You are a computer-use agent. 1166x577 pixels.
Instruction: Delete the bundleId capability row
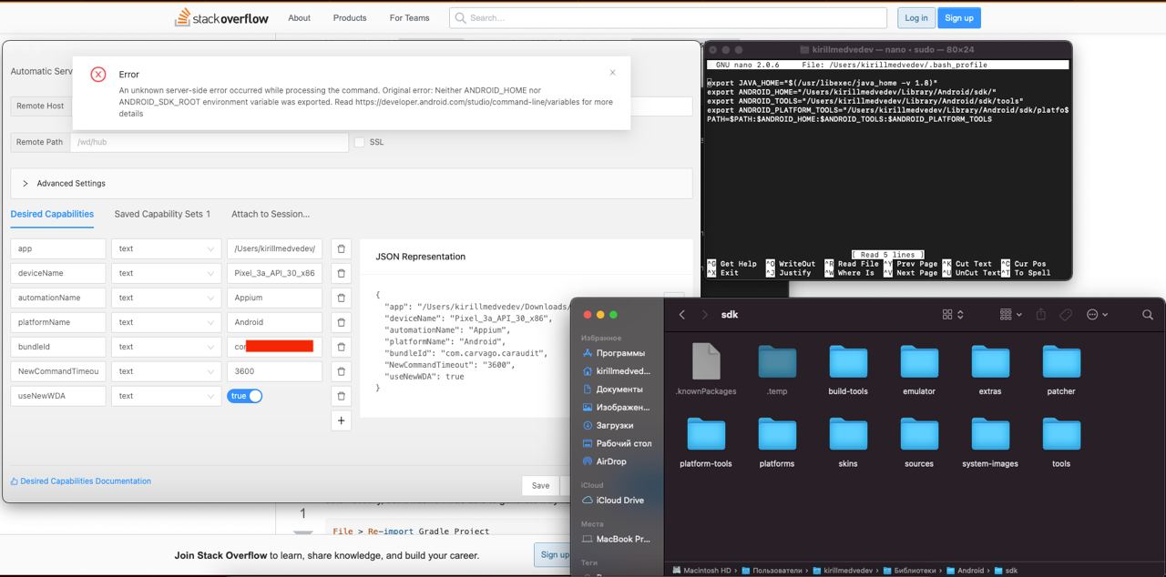click(341, 347)
